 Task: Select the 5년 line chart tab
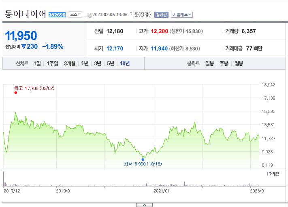(111, 63)
